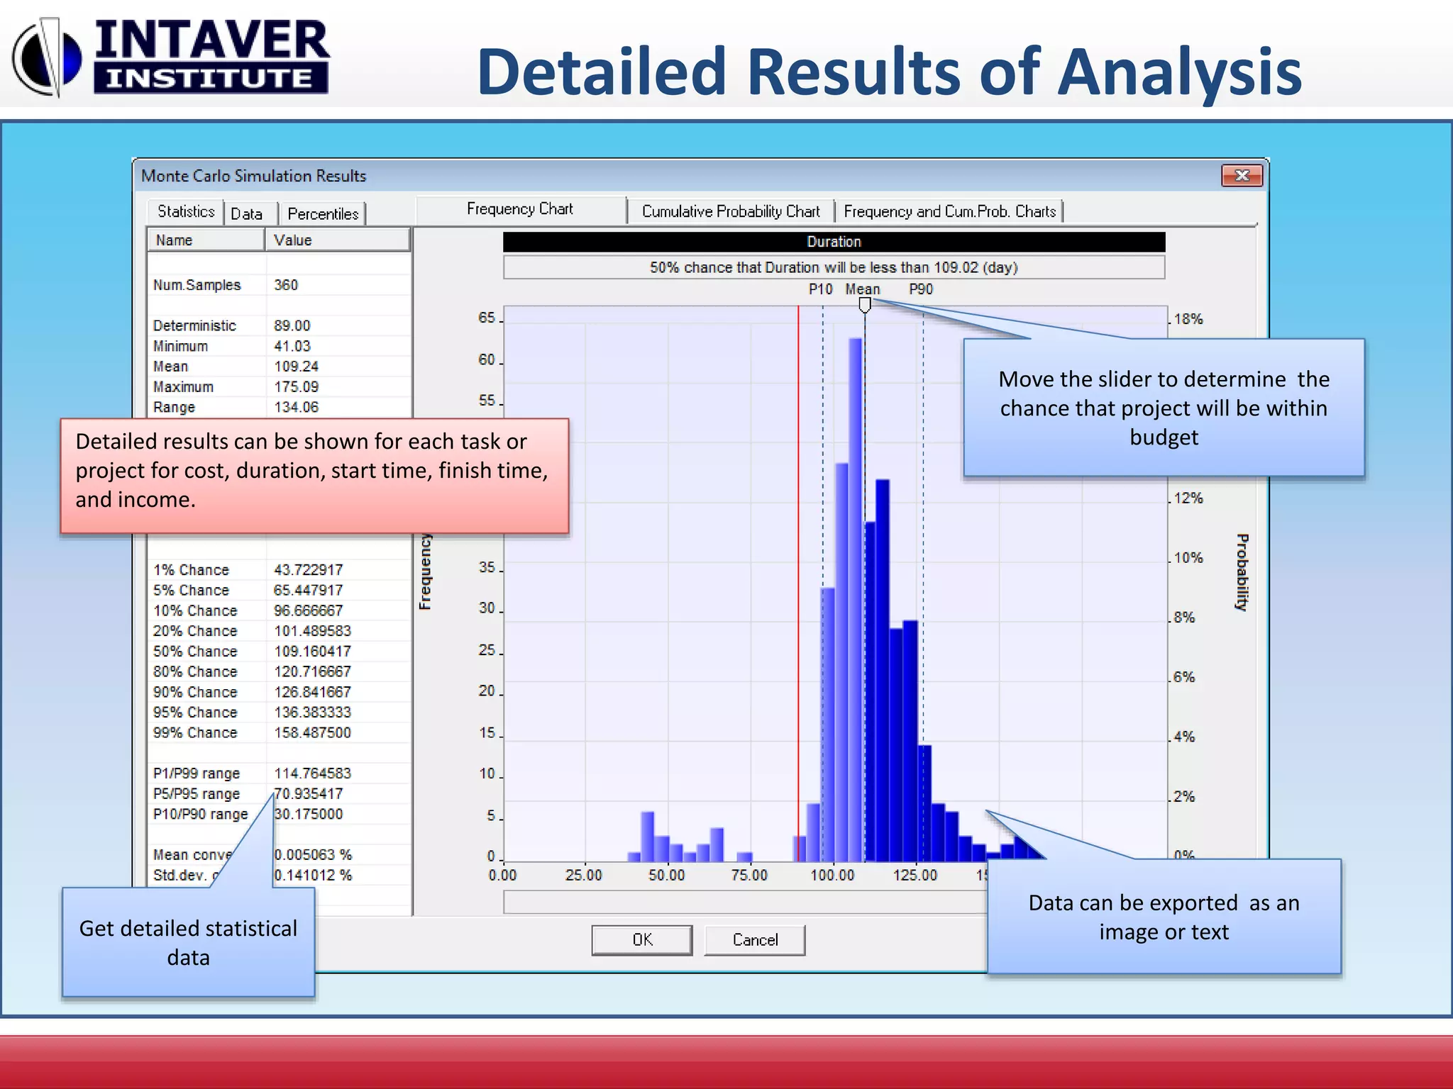Image resolution: width=1453 pixels, height=1089 pixels.
Task: Select the 50% Chance row
Action: point(195,652)
